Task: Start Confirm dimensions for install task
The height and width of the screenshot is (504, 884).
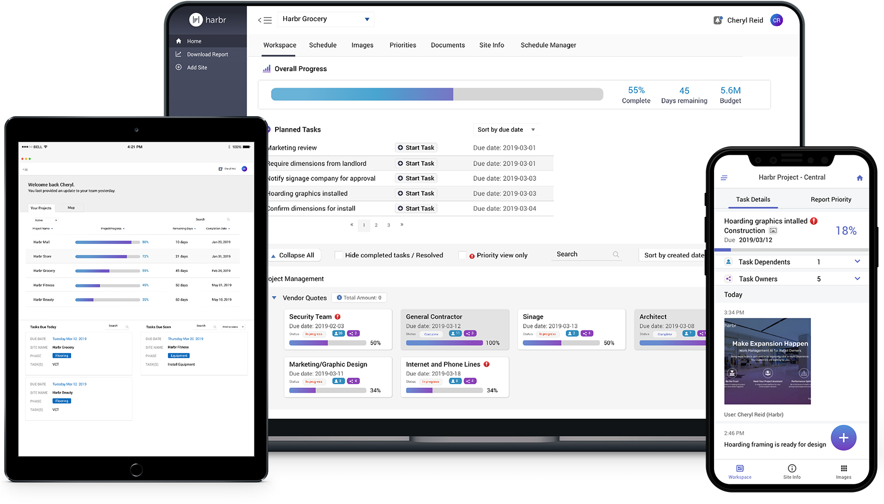Action: [x=416, y=208]
